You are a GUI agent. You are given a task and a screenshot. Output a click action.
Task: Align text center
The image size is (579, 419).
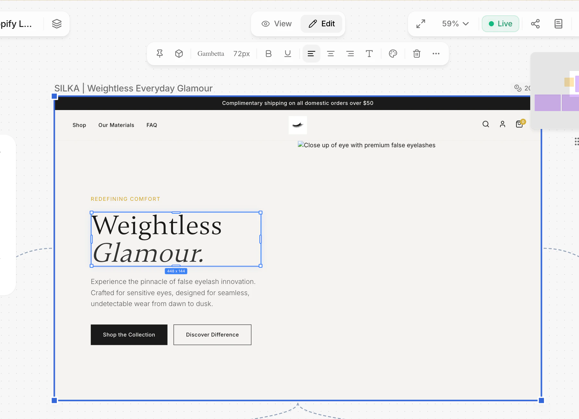click(x=331, y=54)
